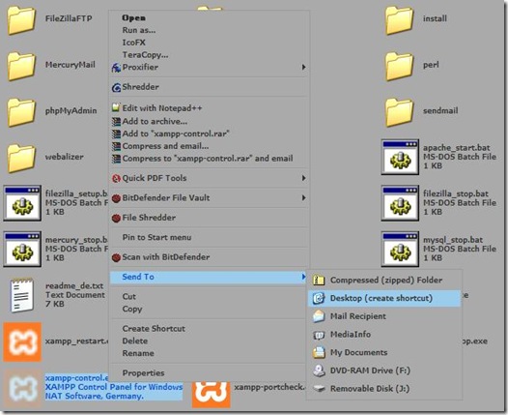Choose Delete from the context menu

click(135, 341)
